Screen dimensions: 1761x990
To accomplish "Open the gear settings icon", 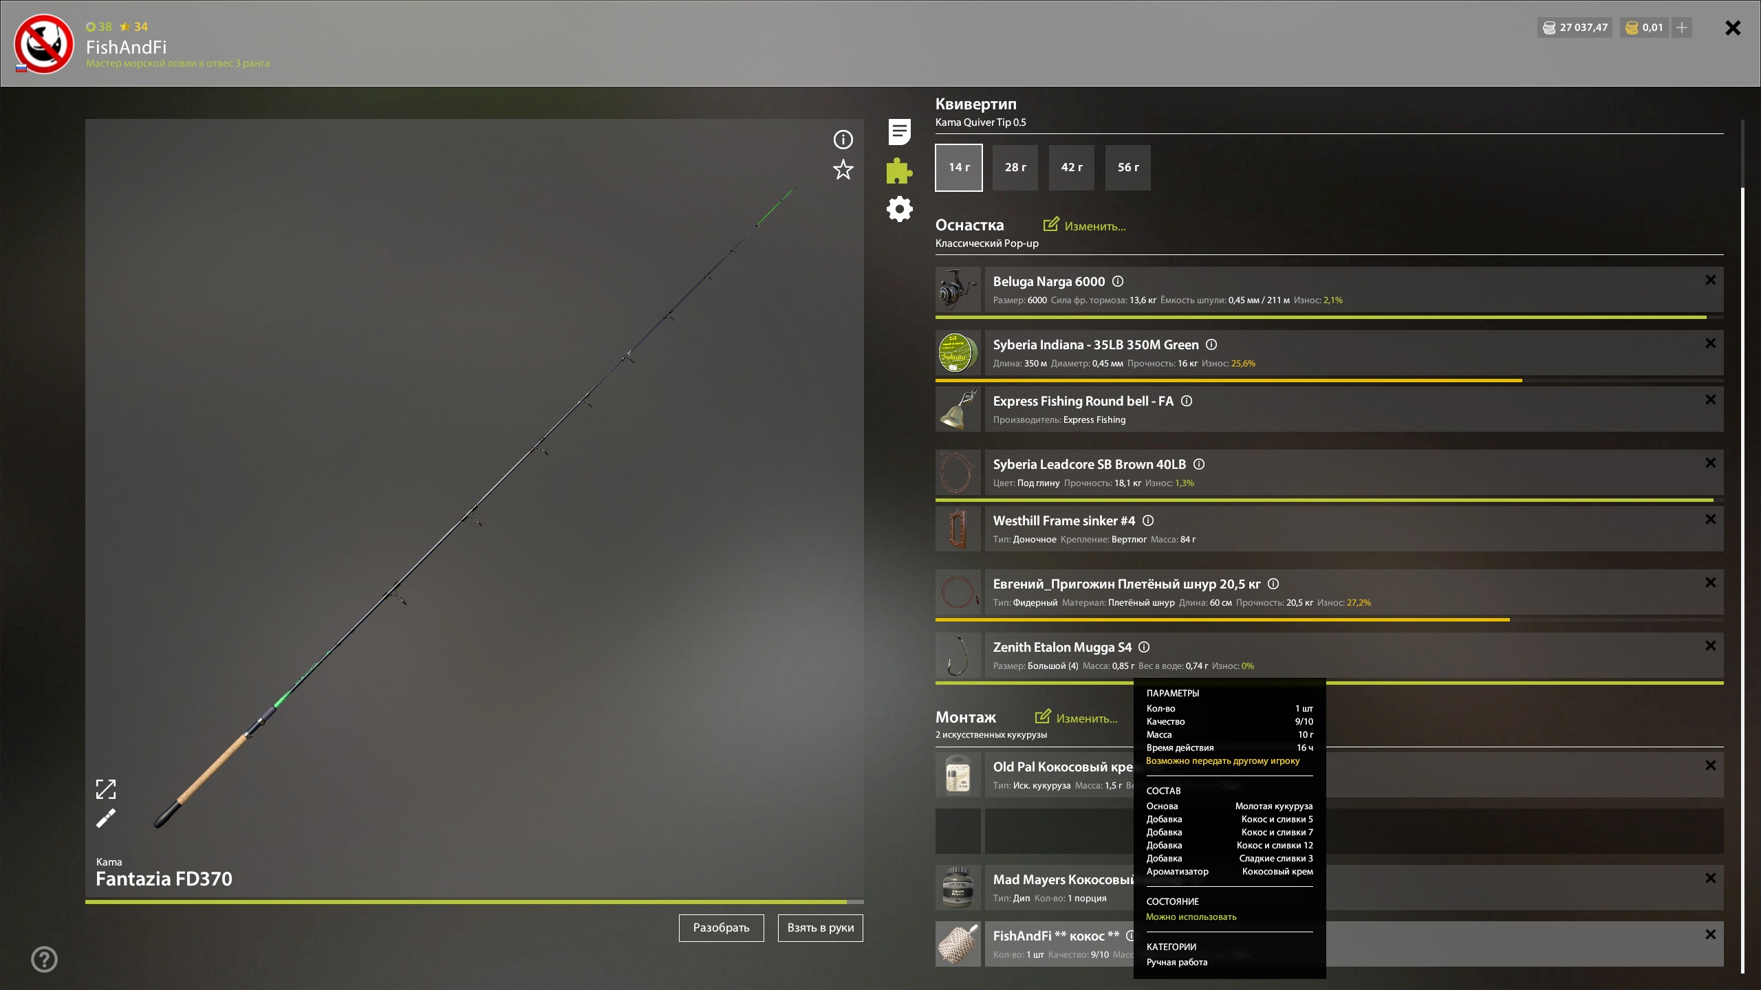I will (x=899, y=209).
